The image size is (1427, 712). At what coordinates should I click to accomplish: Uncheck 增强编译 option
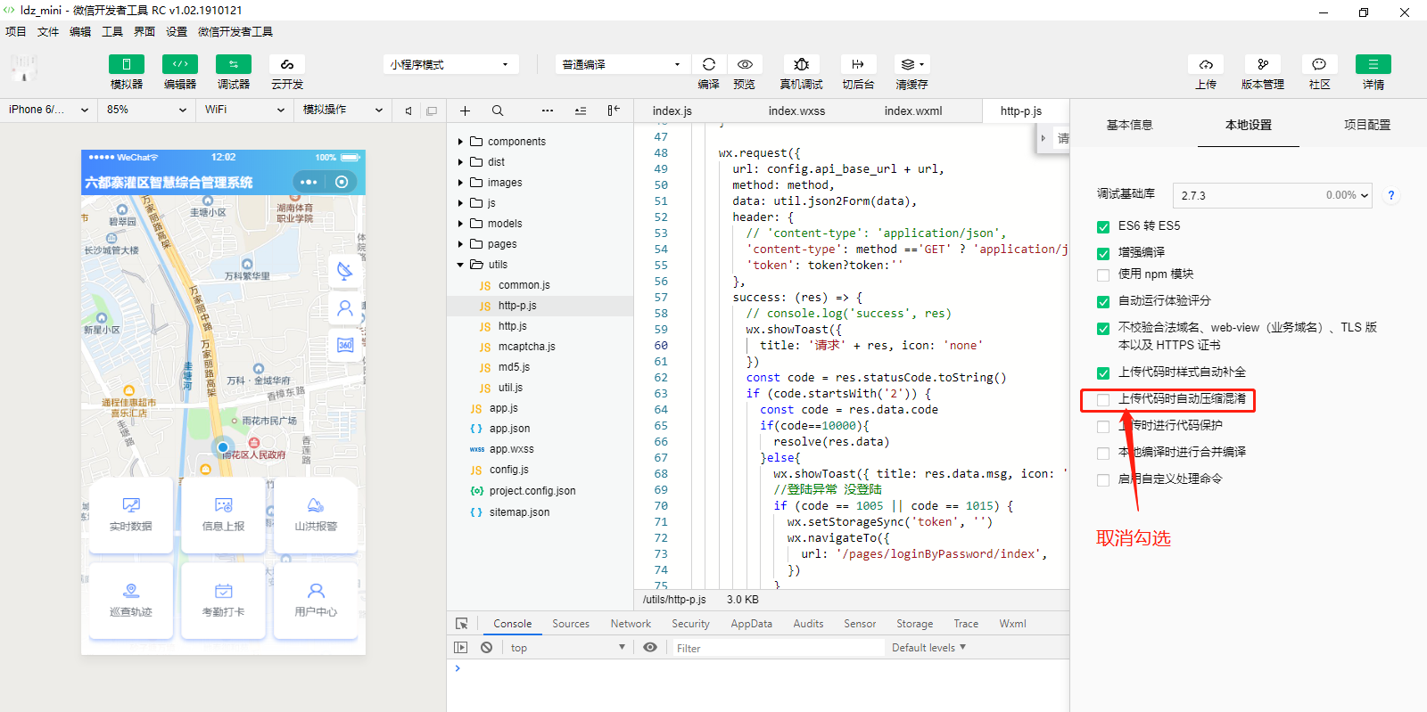coord(1103,253)
